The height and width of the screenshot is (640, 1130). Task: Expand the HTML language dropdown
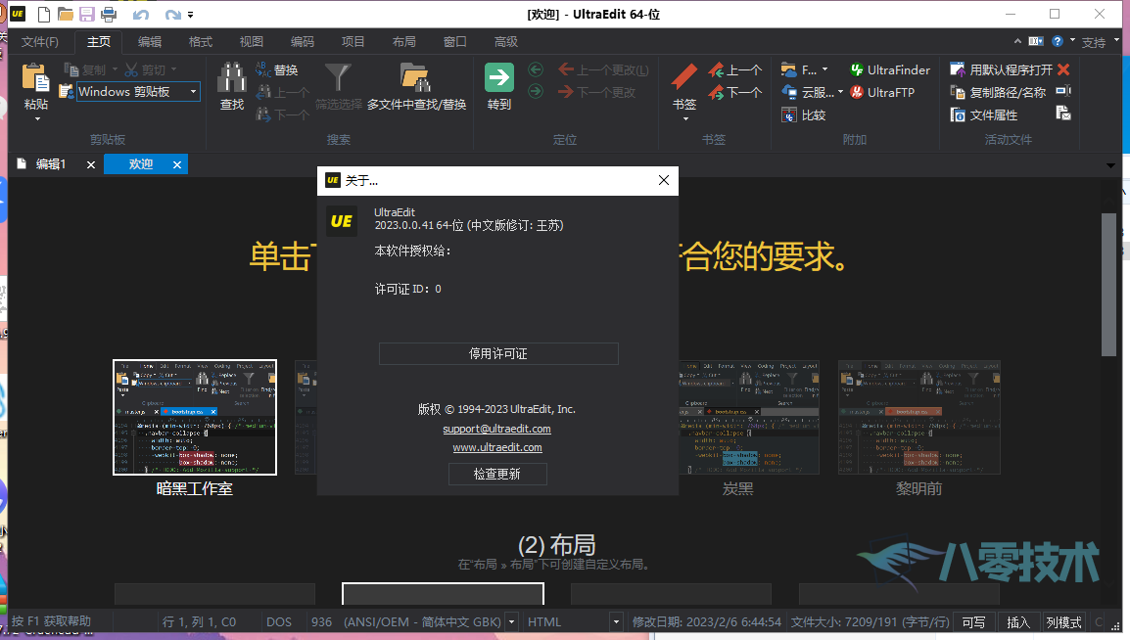point(615,621)
